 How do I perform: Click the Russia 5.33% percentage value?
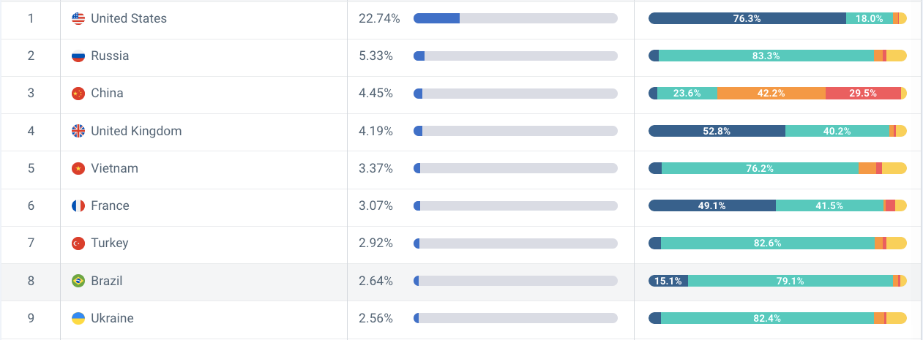[x=376, y=56]
